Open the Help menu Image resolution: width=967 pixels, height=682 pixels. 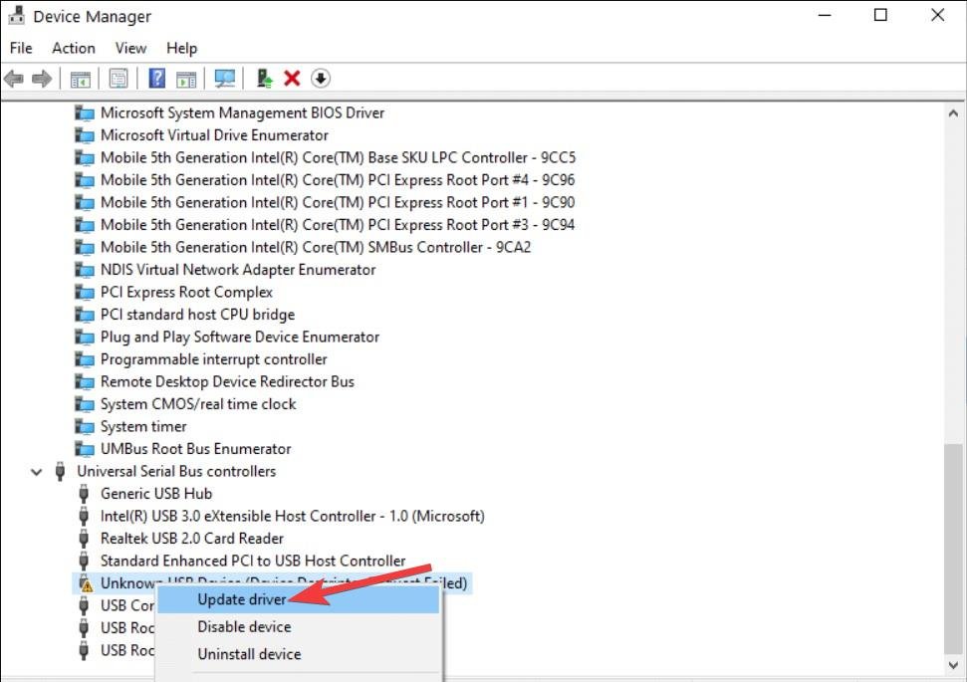(x=182, y=48)
